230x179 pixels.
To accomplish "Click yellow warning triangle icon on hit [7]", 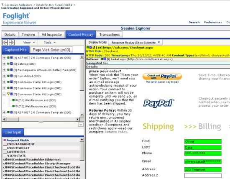I will (8, 94).
